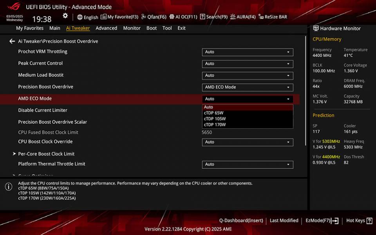Switch to the Main tab
The image size is (376, 235).
click(55, 28)
